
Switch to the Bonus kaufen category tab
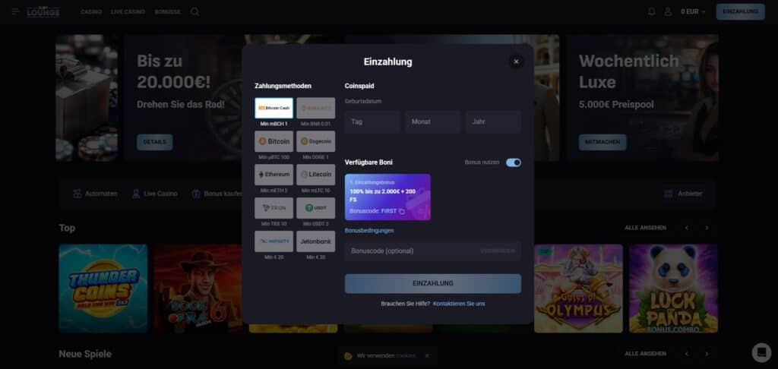(217, 194)
